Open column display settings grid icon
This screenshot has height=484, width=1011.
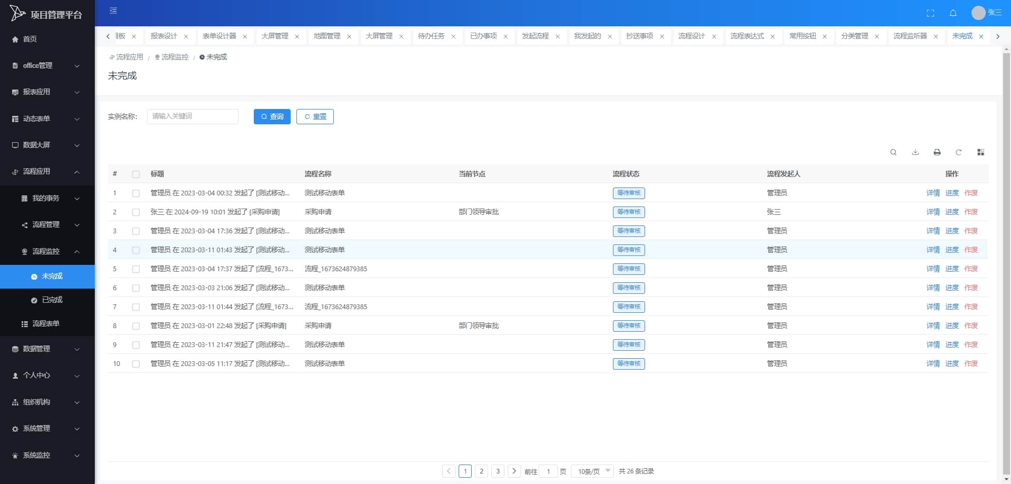980,152
